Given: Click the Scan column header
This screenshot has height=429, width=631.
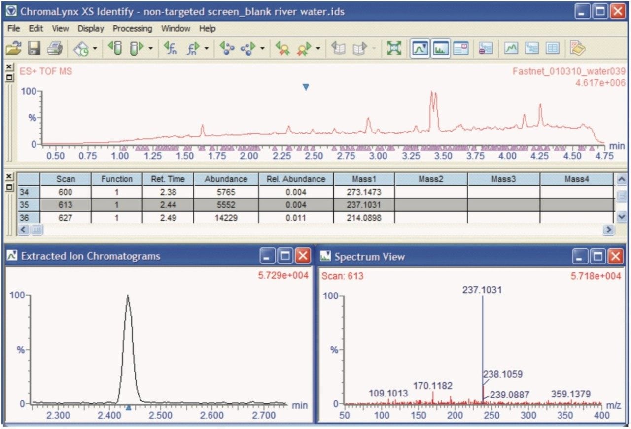Looking at the screenshot, I should pyautogui.click(x=66, y=179).
